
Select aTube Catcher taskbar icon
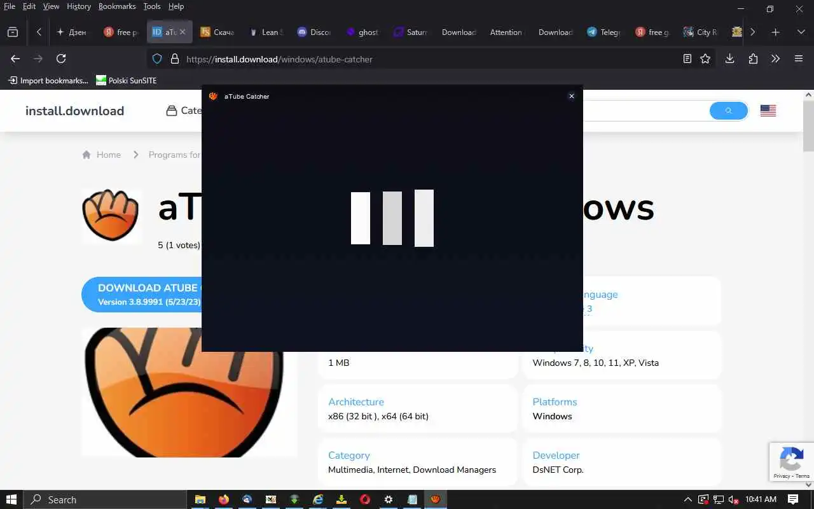(x=435, y=499)
